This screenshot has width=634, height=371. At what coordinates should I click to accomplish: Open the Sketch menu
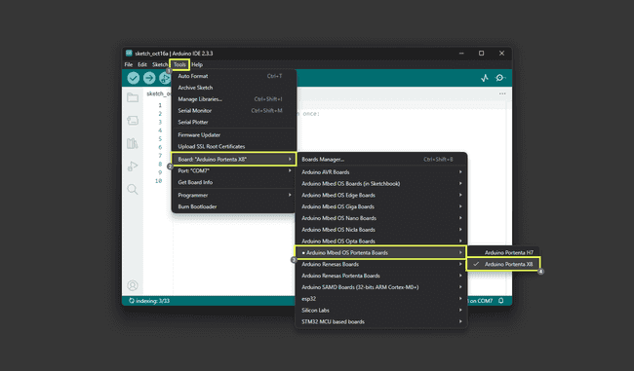pyautogui.click(x=159, y=64)
